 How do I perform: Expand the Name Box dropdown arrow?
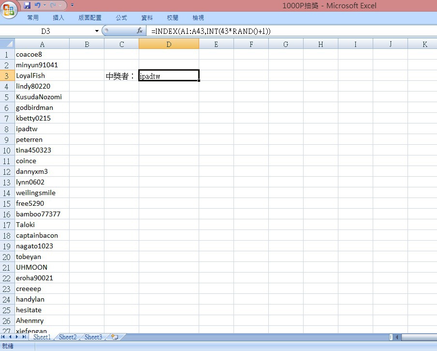97,31
